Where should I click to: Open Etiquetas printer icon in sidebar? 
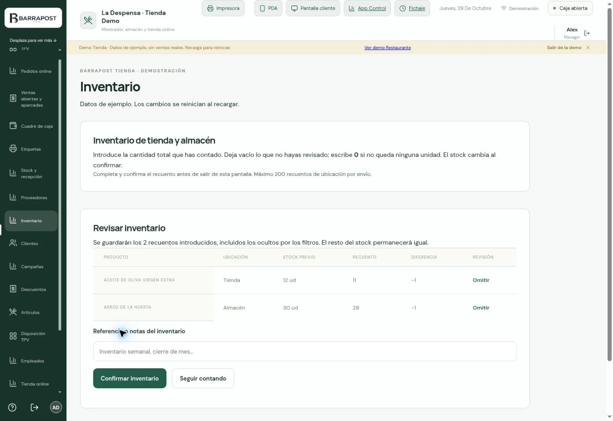coord(13,149)
